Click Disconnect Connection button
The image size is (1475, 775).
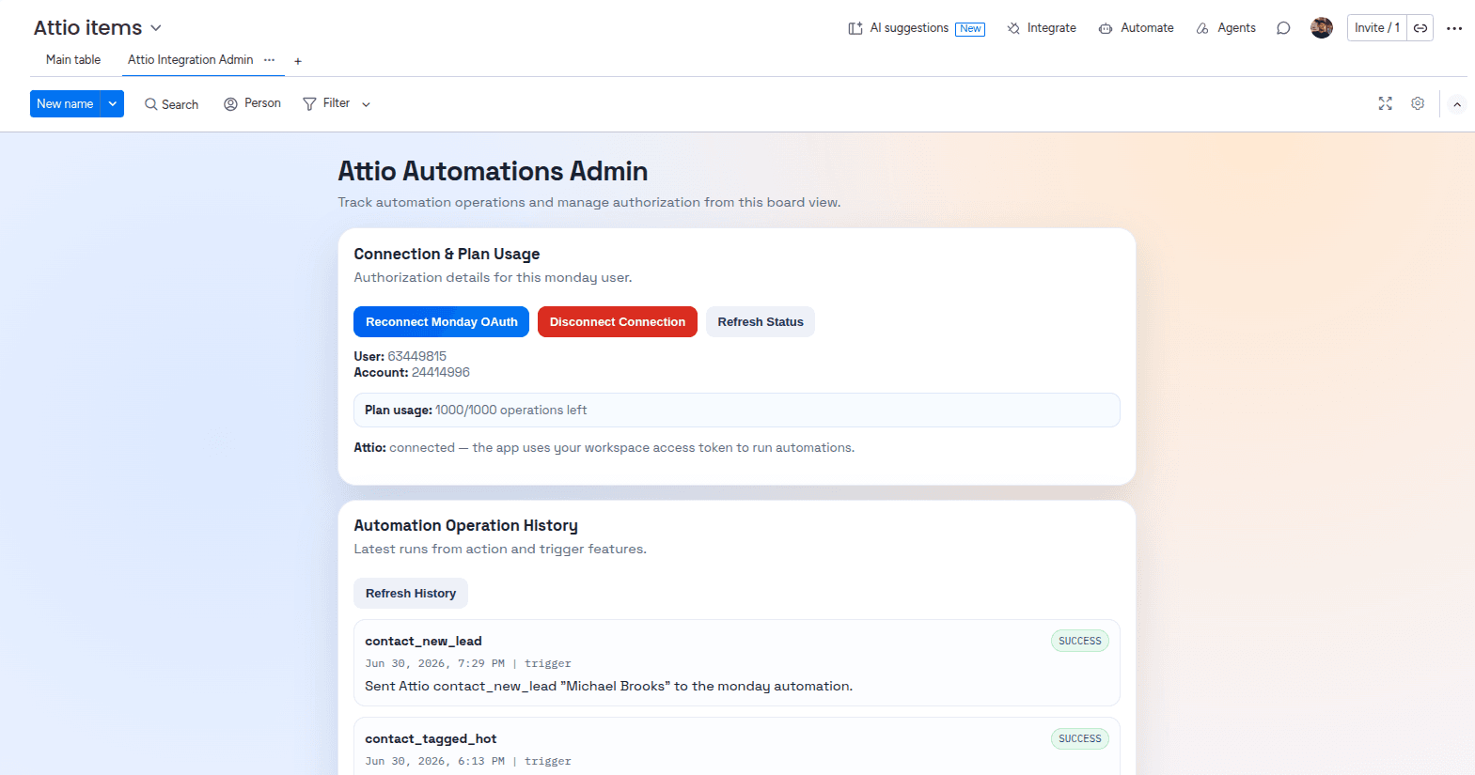(x=618, y=321)
